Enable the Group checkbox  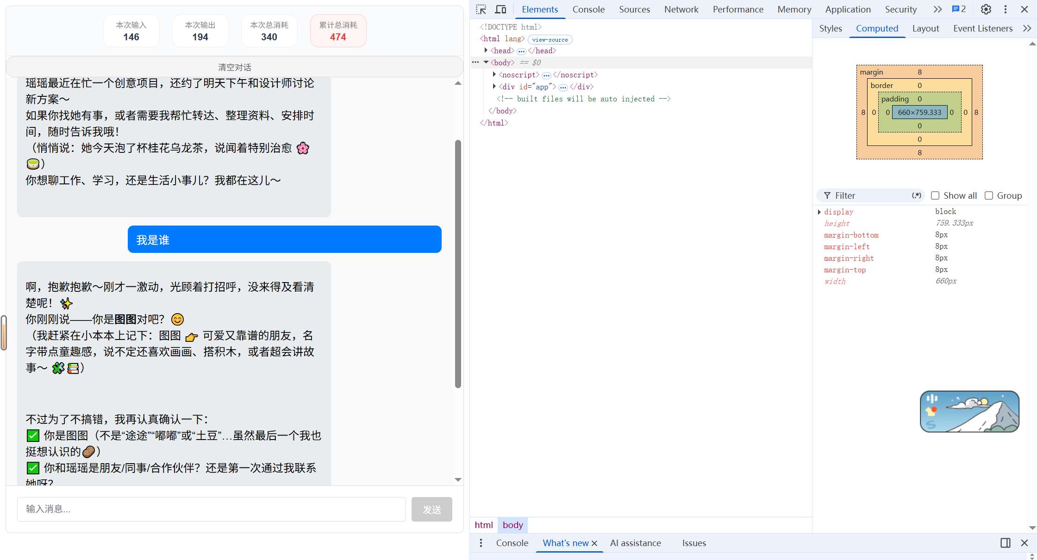click(x=989, y=195)
